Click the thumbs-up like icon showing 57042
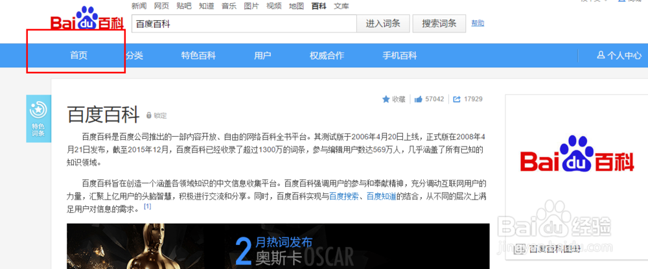The width and height of the screenshot is (648, 269). click(418, 99)
